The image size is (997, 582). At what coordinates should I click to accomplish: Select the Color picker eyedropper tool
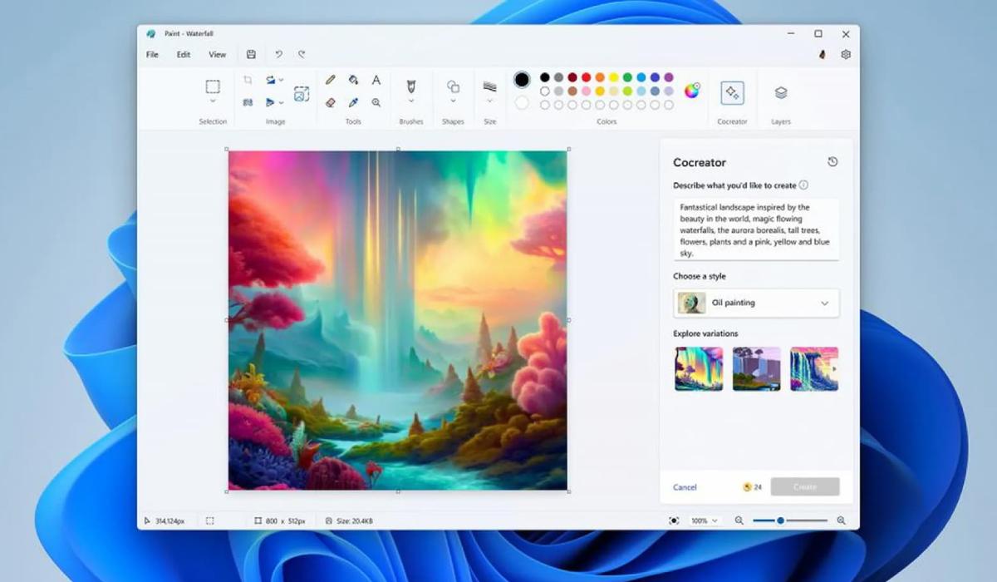[353, 102]
